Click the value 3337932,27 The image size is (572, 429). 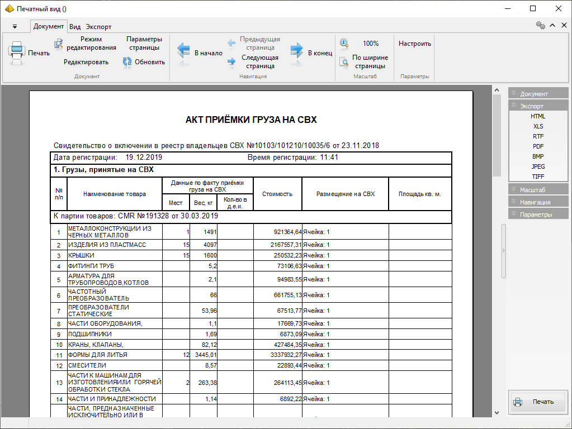click(x=286, y=355)
